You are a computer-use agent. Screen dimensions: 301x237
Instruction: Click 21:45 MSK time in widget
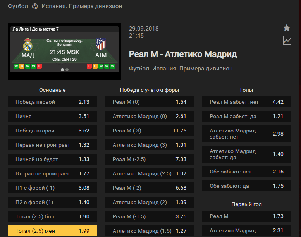[64, 52]
